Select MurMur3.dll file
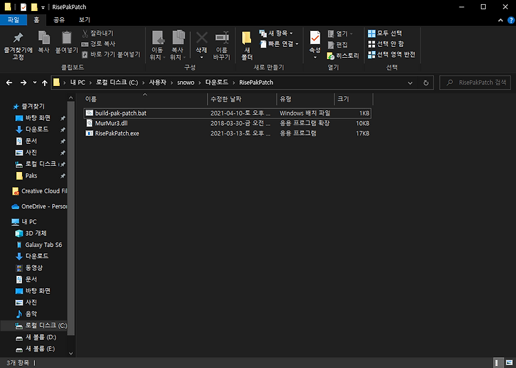Screen dimensions: 516x368 (x=228, y=123)
